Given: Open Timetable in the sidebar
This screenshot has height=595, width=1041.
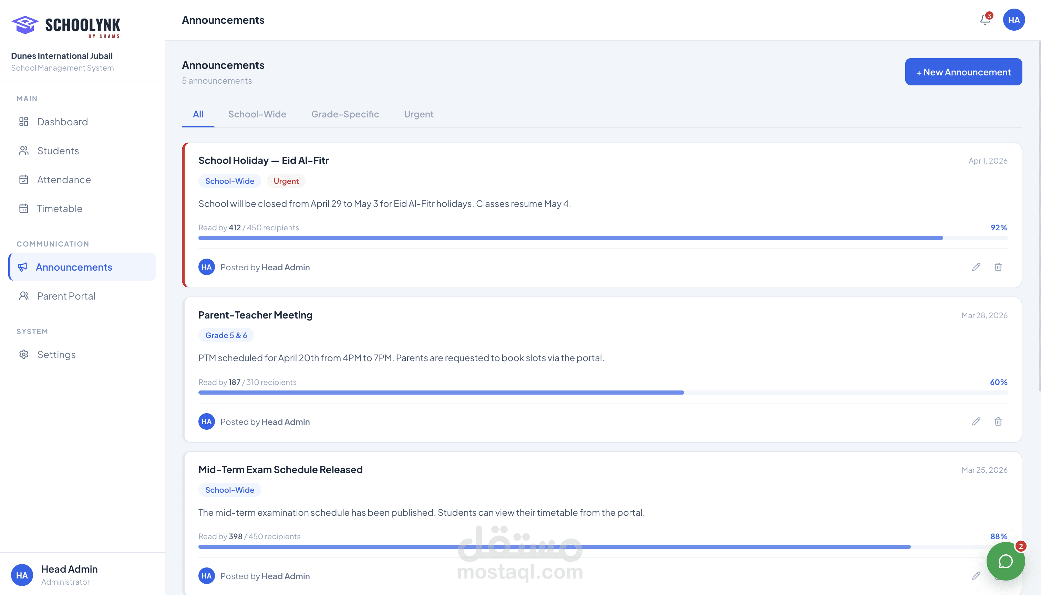Looking at the screenshot, I should click(x=60, y=208).
